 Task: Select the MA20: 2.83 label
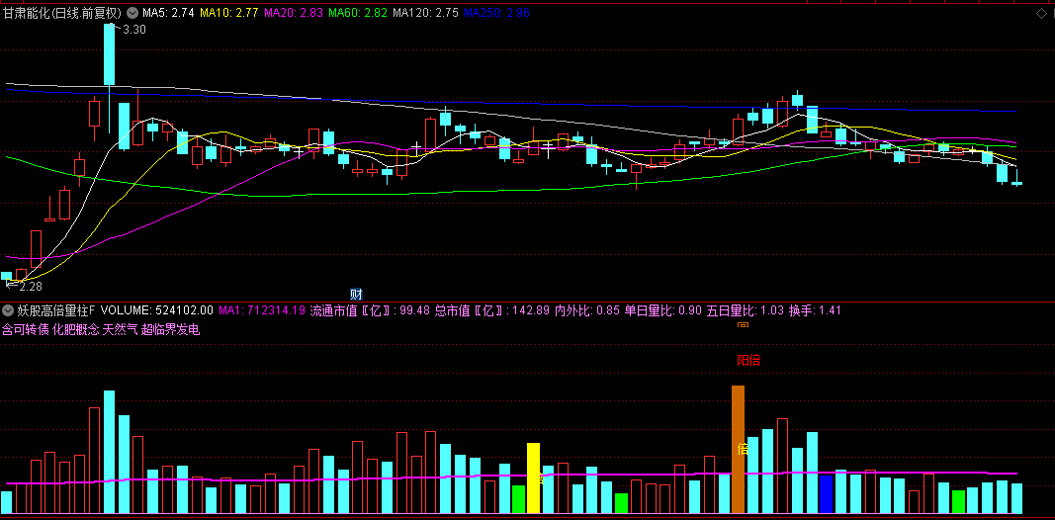[x=294, y=12]
